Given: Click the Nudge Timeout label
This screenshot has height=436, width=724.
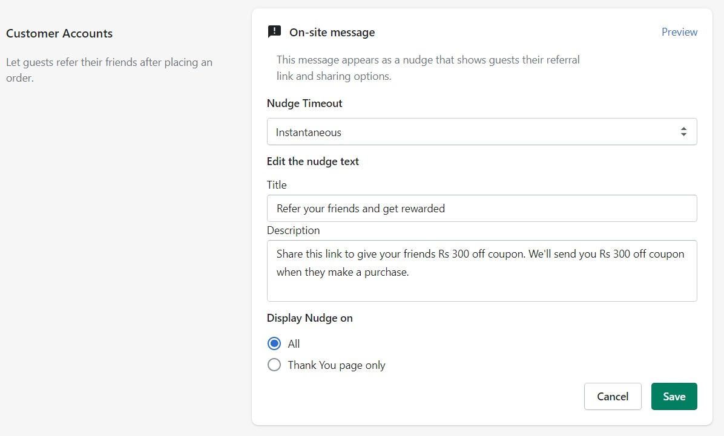Looking at the screenshot, I should tap(304, 103).
